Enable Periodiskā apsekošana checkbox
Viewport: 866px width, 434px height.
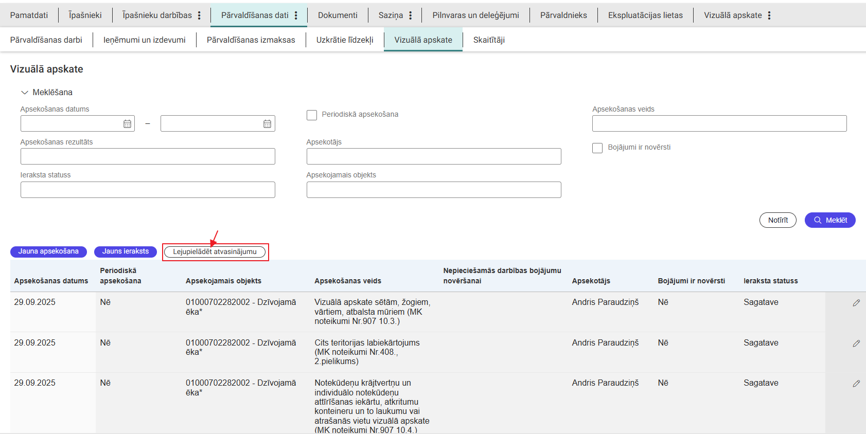312,115
